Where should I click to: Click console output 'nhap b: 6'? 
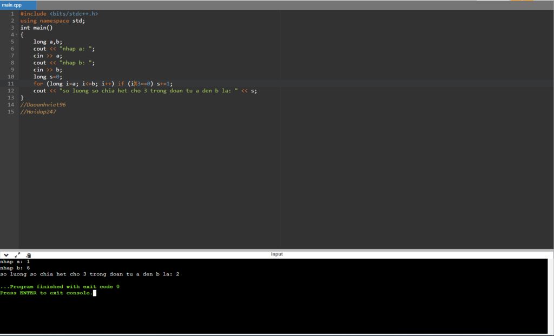point(15,268)
